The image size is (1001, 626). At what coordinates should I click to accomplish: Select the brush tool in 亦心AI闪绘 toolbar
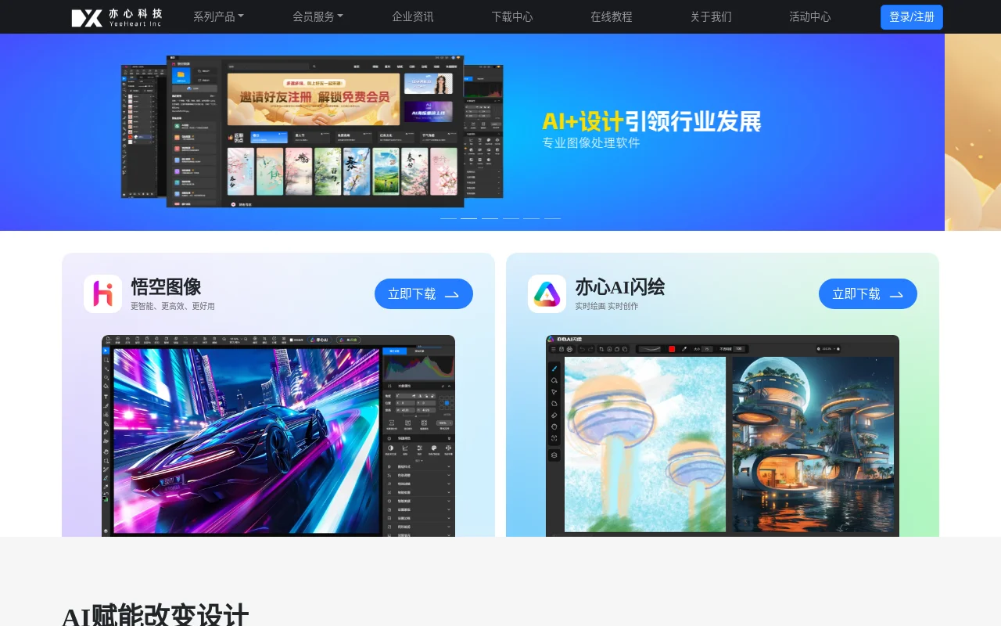click(554, 368)
